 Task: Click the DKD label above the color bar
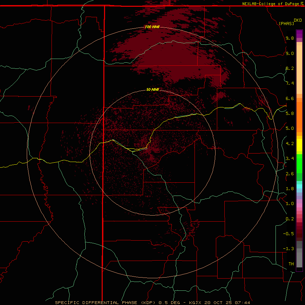point(298,20)
